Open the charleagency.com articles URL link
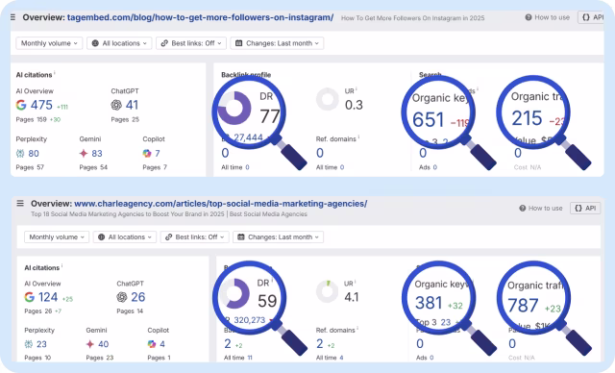615x373 pixels. click(x=221, y=204)
